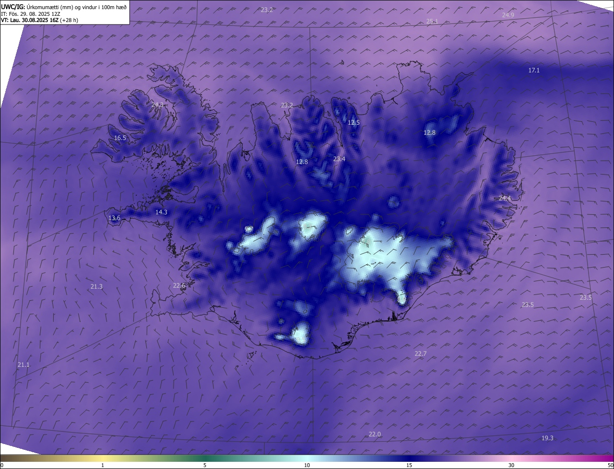The image size is (614, 469).
Task: Click the 14.3 value label
Action: click(x=161, y=212)
